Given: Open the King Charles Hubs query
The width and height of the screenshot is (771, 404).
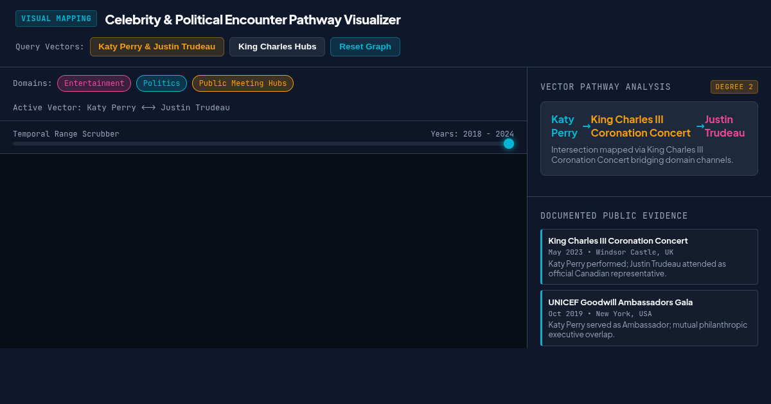Looking at the screenshot, I should [277, 47].
